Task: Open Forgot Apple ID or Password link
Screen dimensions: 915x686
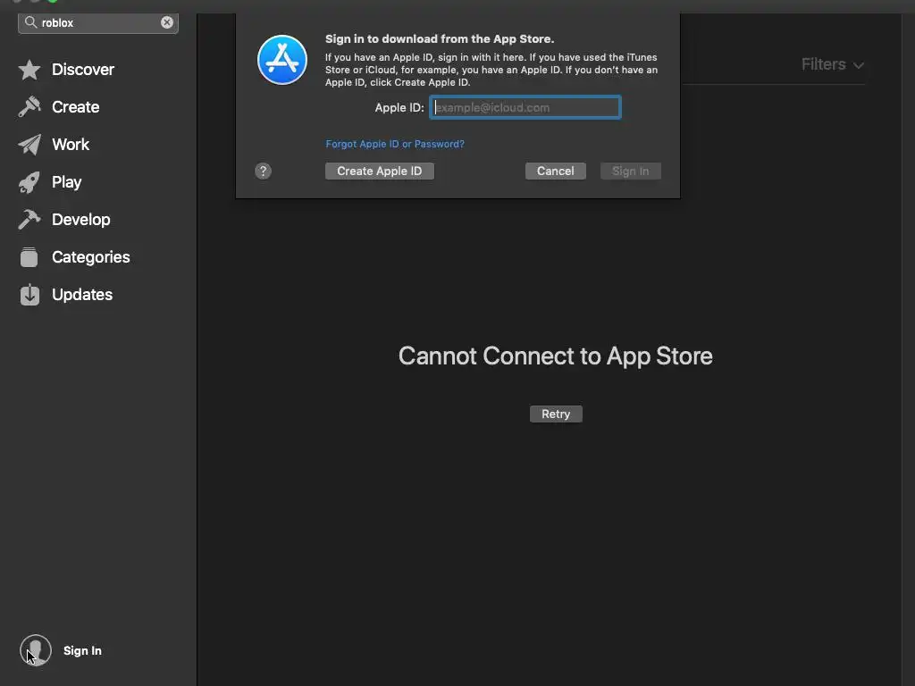Action: coord(395,144)
